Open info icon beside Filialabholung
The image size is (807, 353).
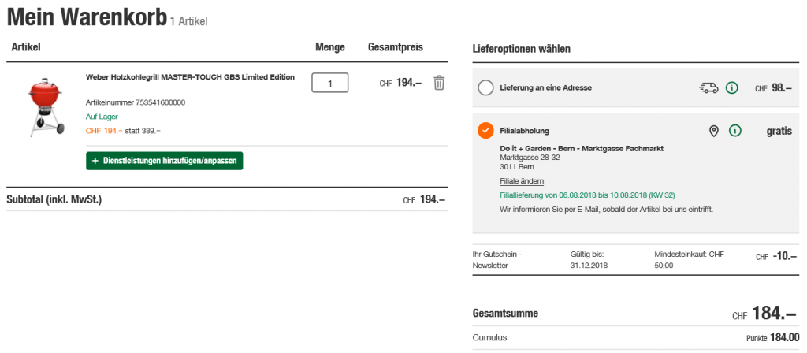click(735, 131)
